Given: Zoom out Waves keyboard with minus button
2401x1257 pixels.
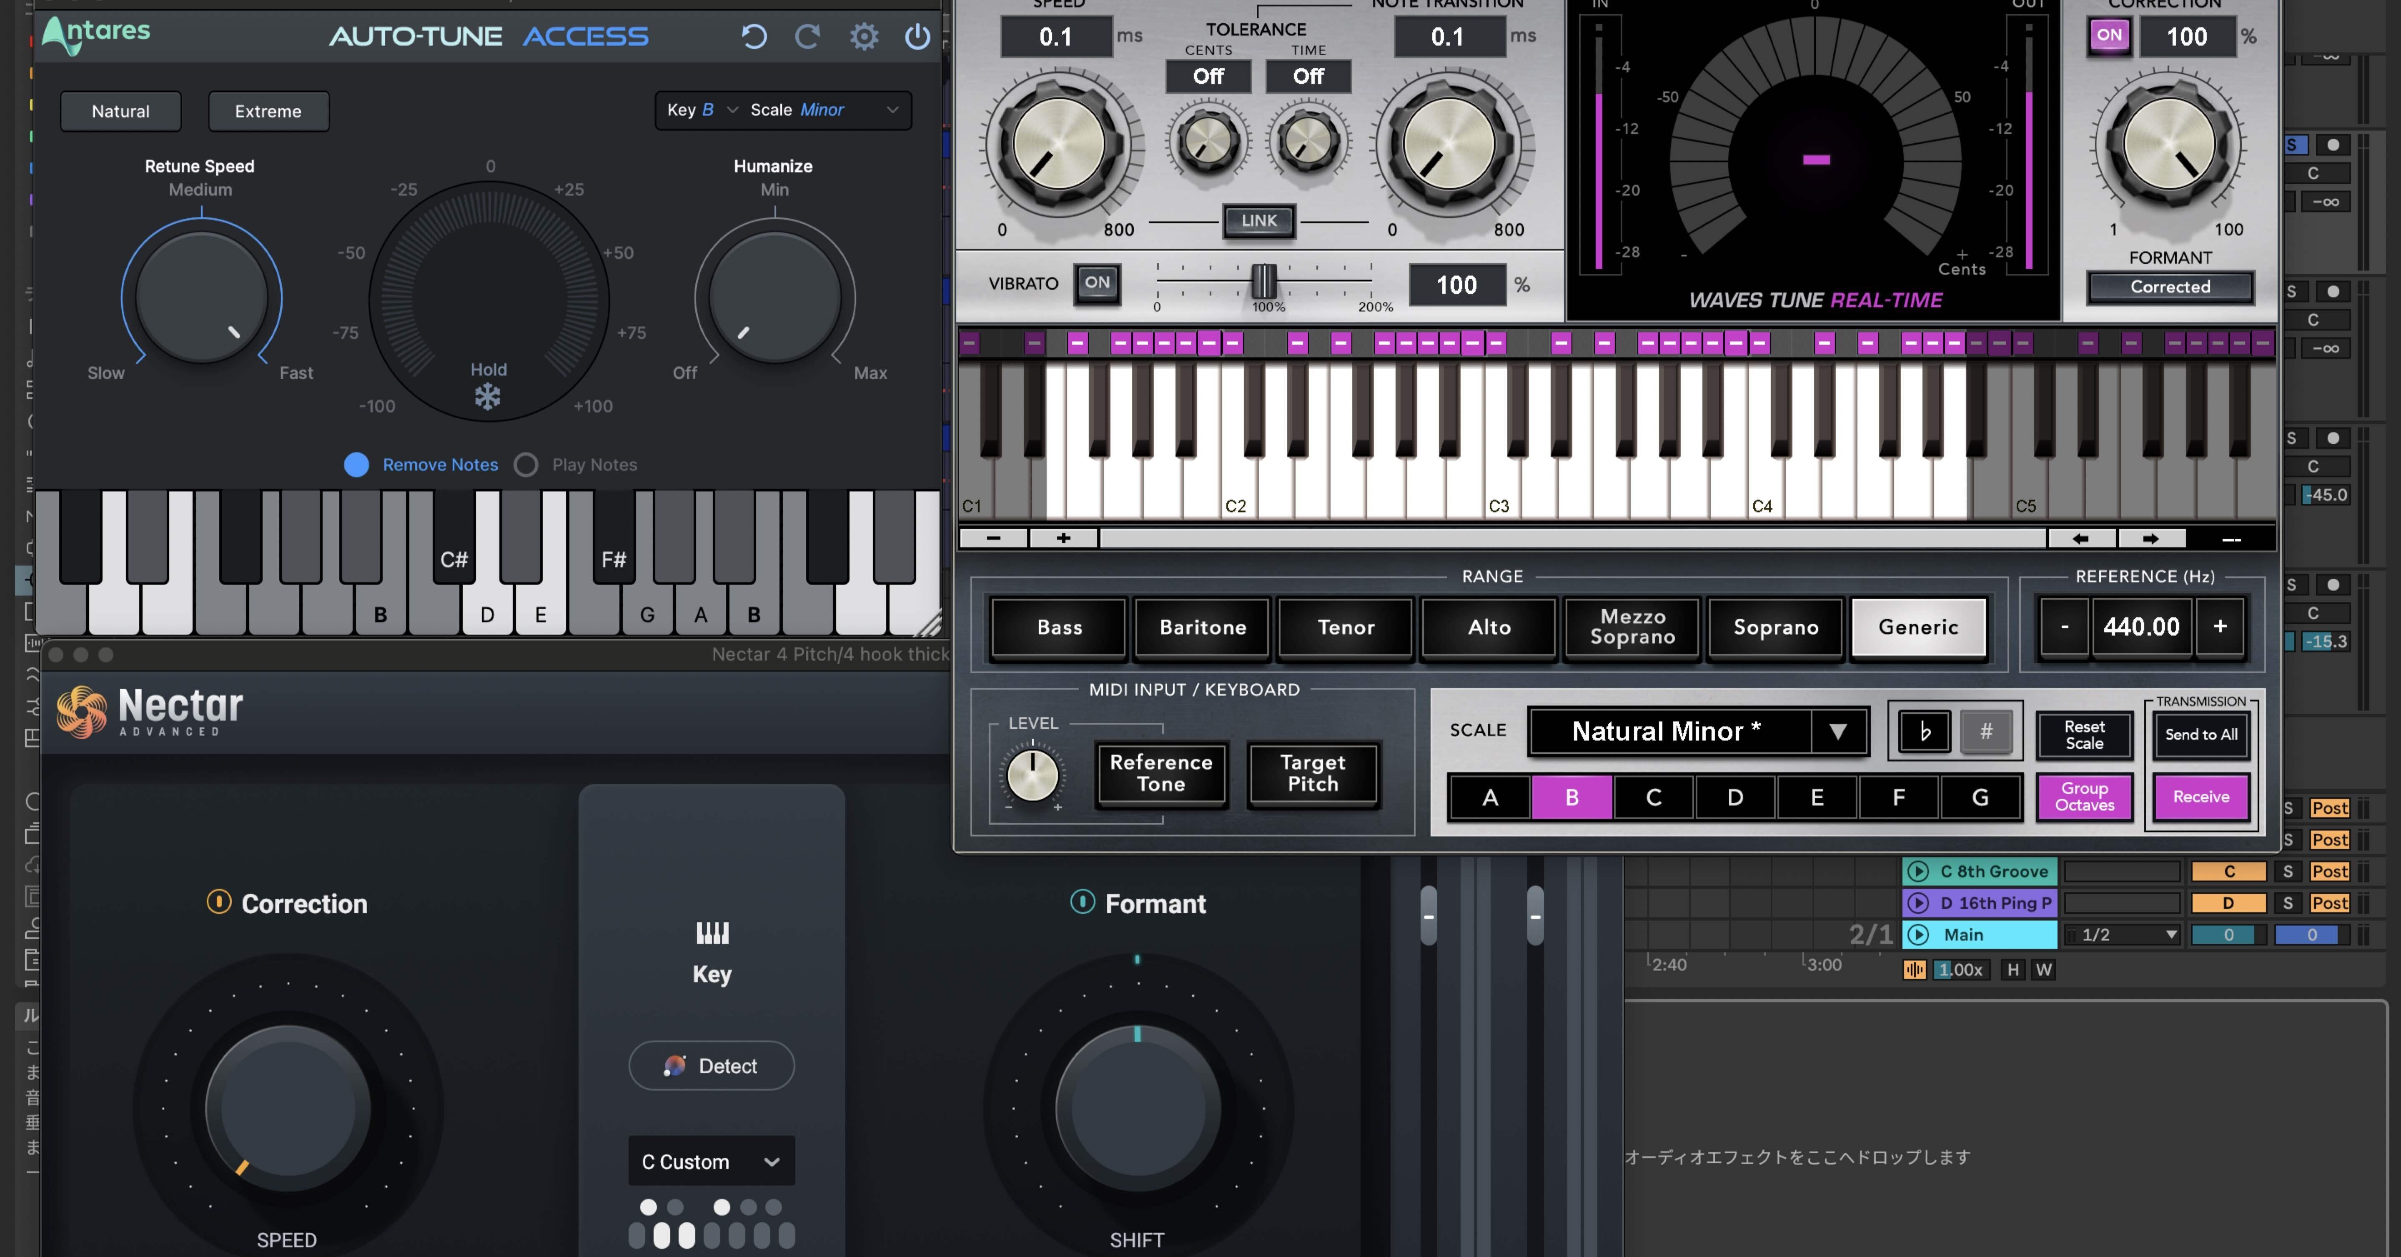Looking at the screenshot, I should click(994, 539).
